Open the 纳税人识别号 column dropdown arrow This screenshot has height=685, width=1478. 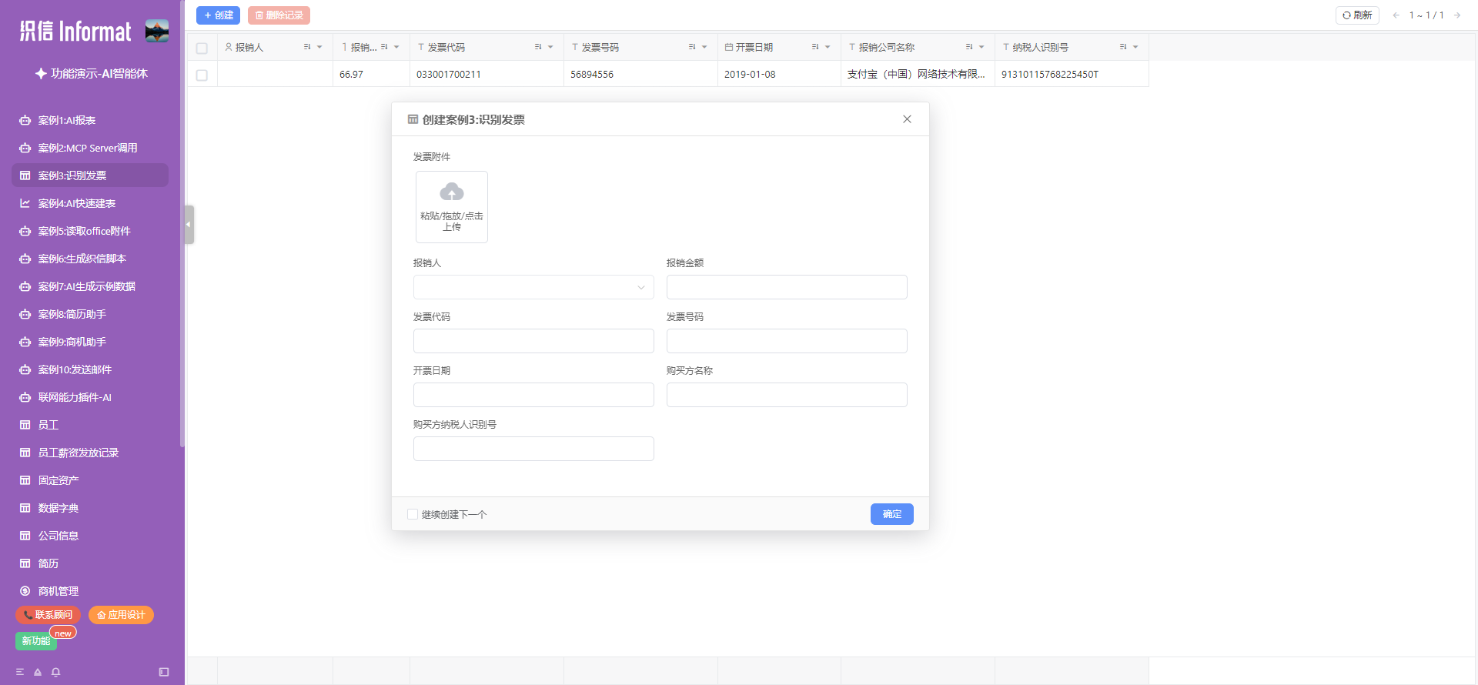(x=1135, y=47)
